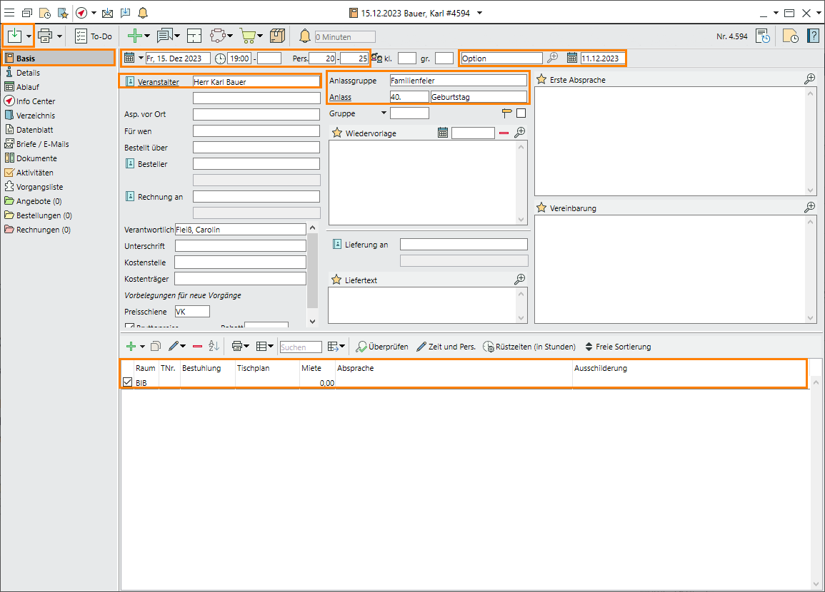Screen dimensions: 825x592
Task: Click the Suchen search field
Action: [300, 347]
